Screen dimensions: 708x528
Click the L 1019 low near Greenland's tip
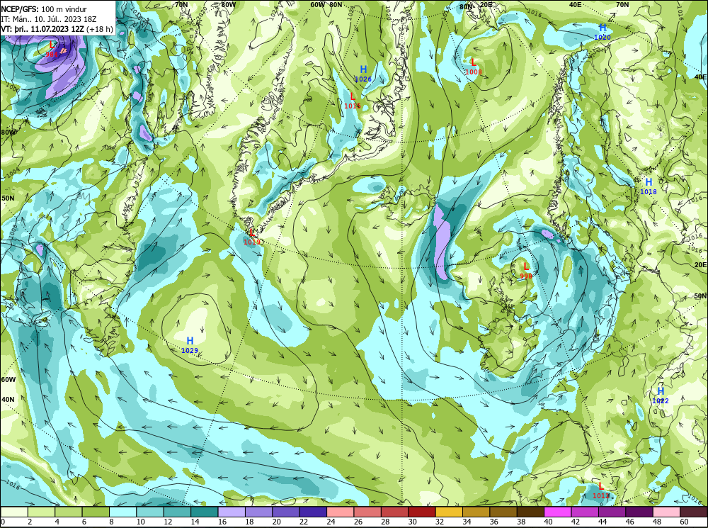pos(253,237)
